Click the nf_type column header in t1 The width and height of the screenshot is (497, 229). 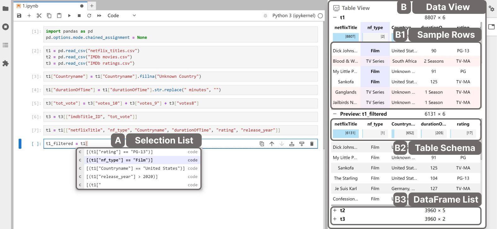pos(375,28)
